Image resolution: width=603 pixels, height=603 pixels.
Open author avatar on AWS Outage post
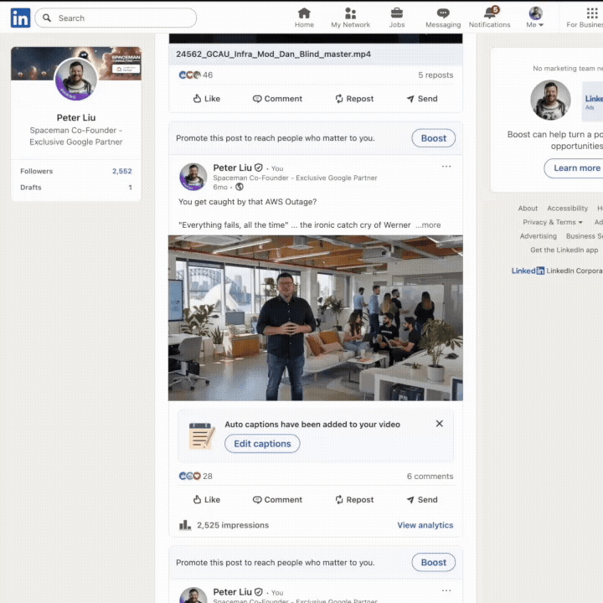(193, 177)
